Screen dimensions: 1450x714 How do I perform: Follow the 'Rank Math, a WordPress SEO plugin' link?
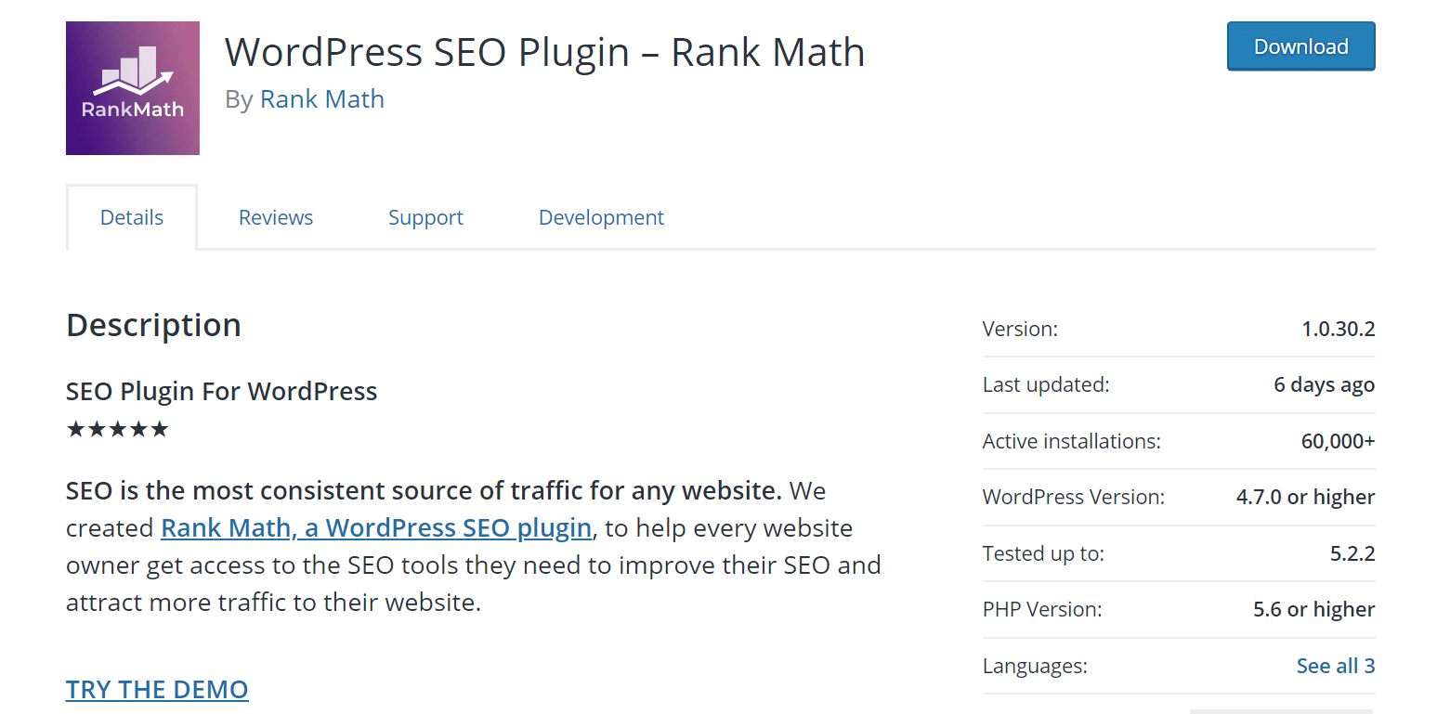coord(376,527)
